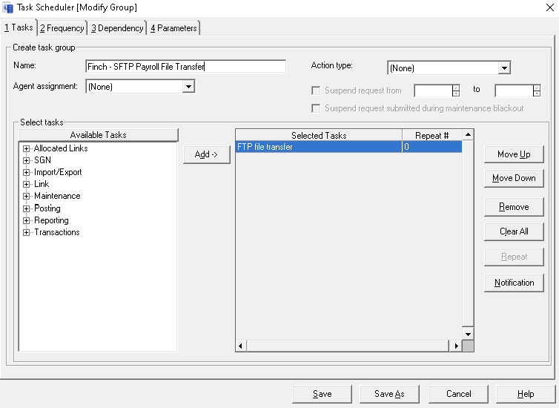The width and height of the screenshot is (559, 408).
Task: Click the selected tasks scroll up arrow
Action: 468,134
